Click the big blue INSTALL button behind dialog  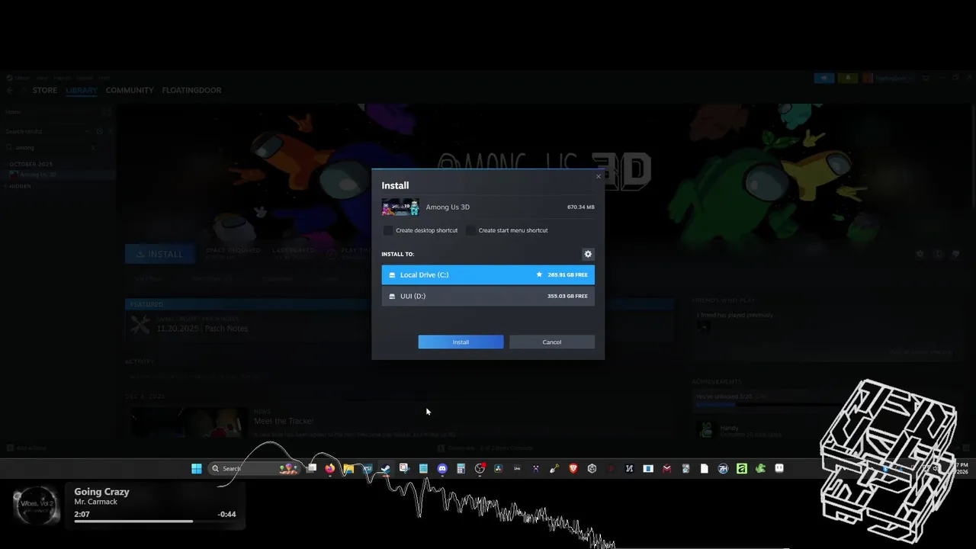[x=159, y=254]
